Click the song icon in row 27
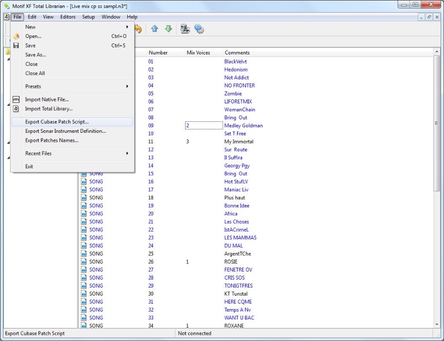Image resolution: width=444 pixels, height=341 pixels. (84, 270)
